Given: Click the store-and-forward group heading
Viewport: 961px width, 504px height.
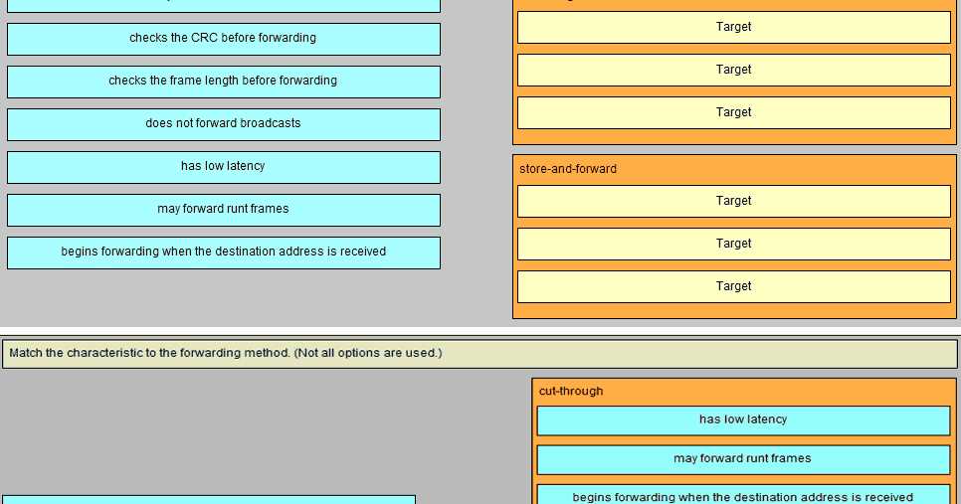Looking at the screenshot, I should point(568,169).
